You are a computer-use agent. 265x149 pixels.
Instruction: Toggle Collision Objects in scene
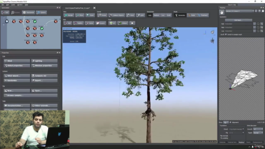pos(117,15)
